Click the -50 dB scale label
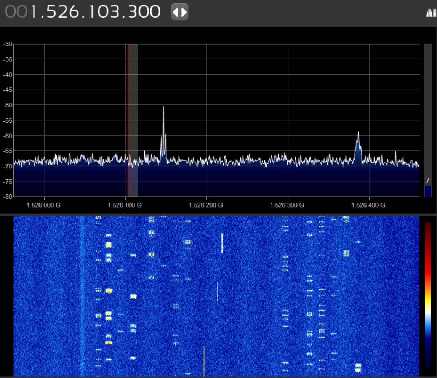Screen dimensions: 437x378 click(x=8, y=105)
